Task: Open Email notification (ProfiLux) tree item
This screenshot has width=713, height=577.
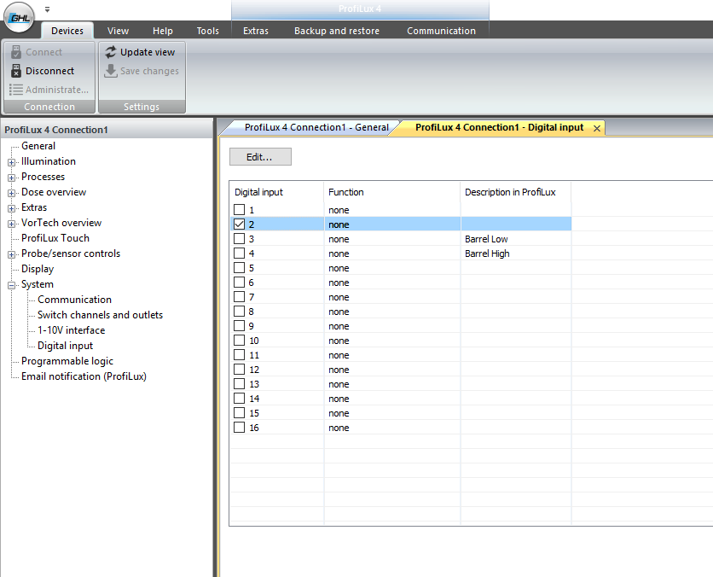Action: tap(84, 376)
